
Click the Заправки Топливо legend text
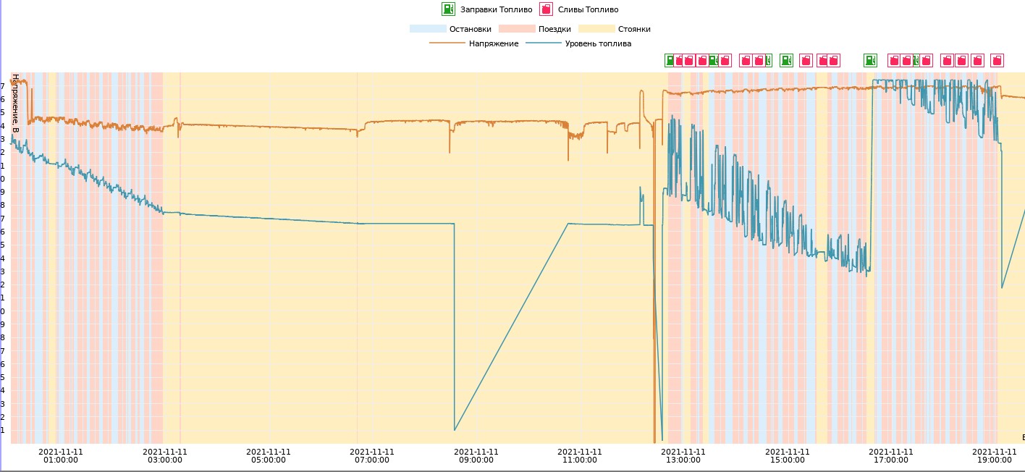click(496, 9)
